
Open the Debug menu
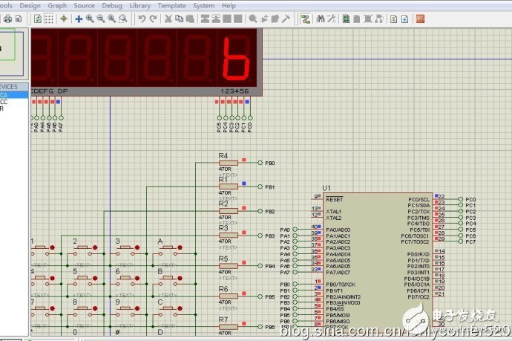tap(112, 5)
